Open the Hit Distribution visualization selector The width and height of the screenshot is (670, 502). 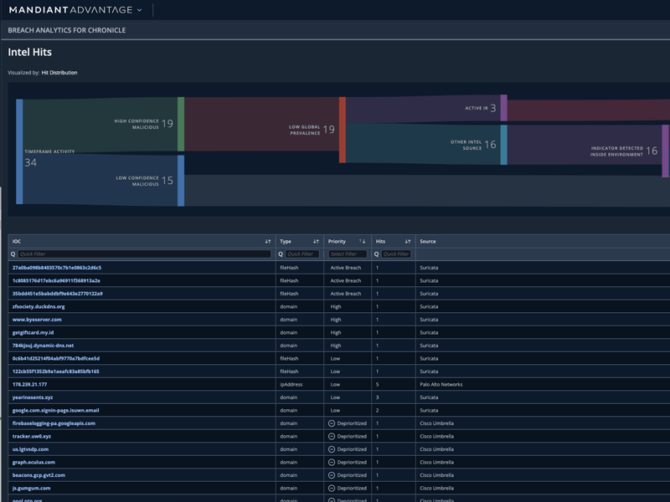59,73
